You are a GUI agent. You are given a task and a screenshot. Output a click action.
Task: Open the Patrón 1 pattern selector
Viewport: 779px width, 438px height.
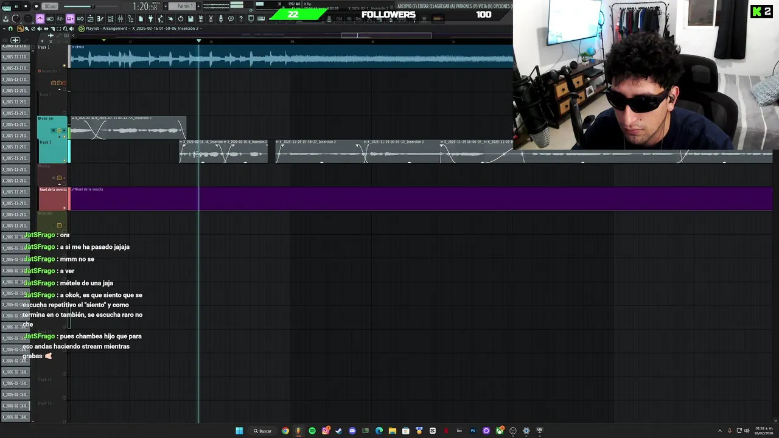click(x=182, y=6)
